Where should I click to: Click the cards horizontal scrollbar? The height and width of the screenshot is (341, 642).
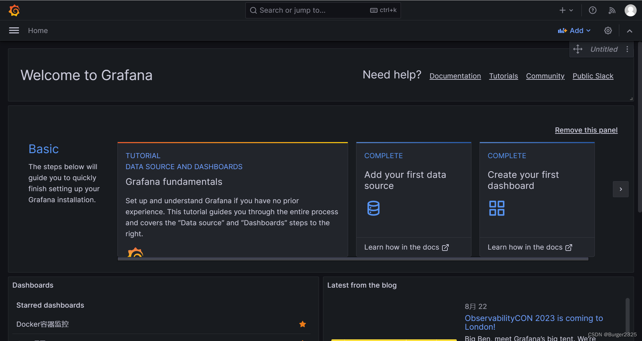click(353, 259)
